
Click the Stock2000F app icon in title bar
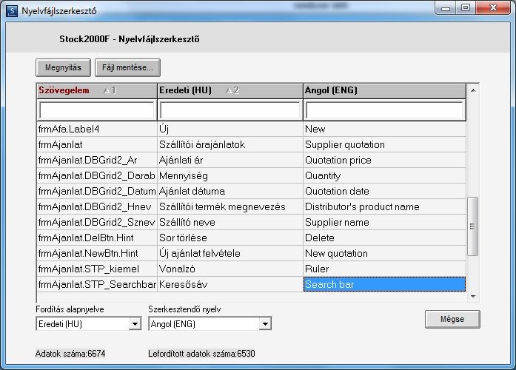[12, 11]
